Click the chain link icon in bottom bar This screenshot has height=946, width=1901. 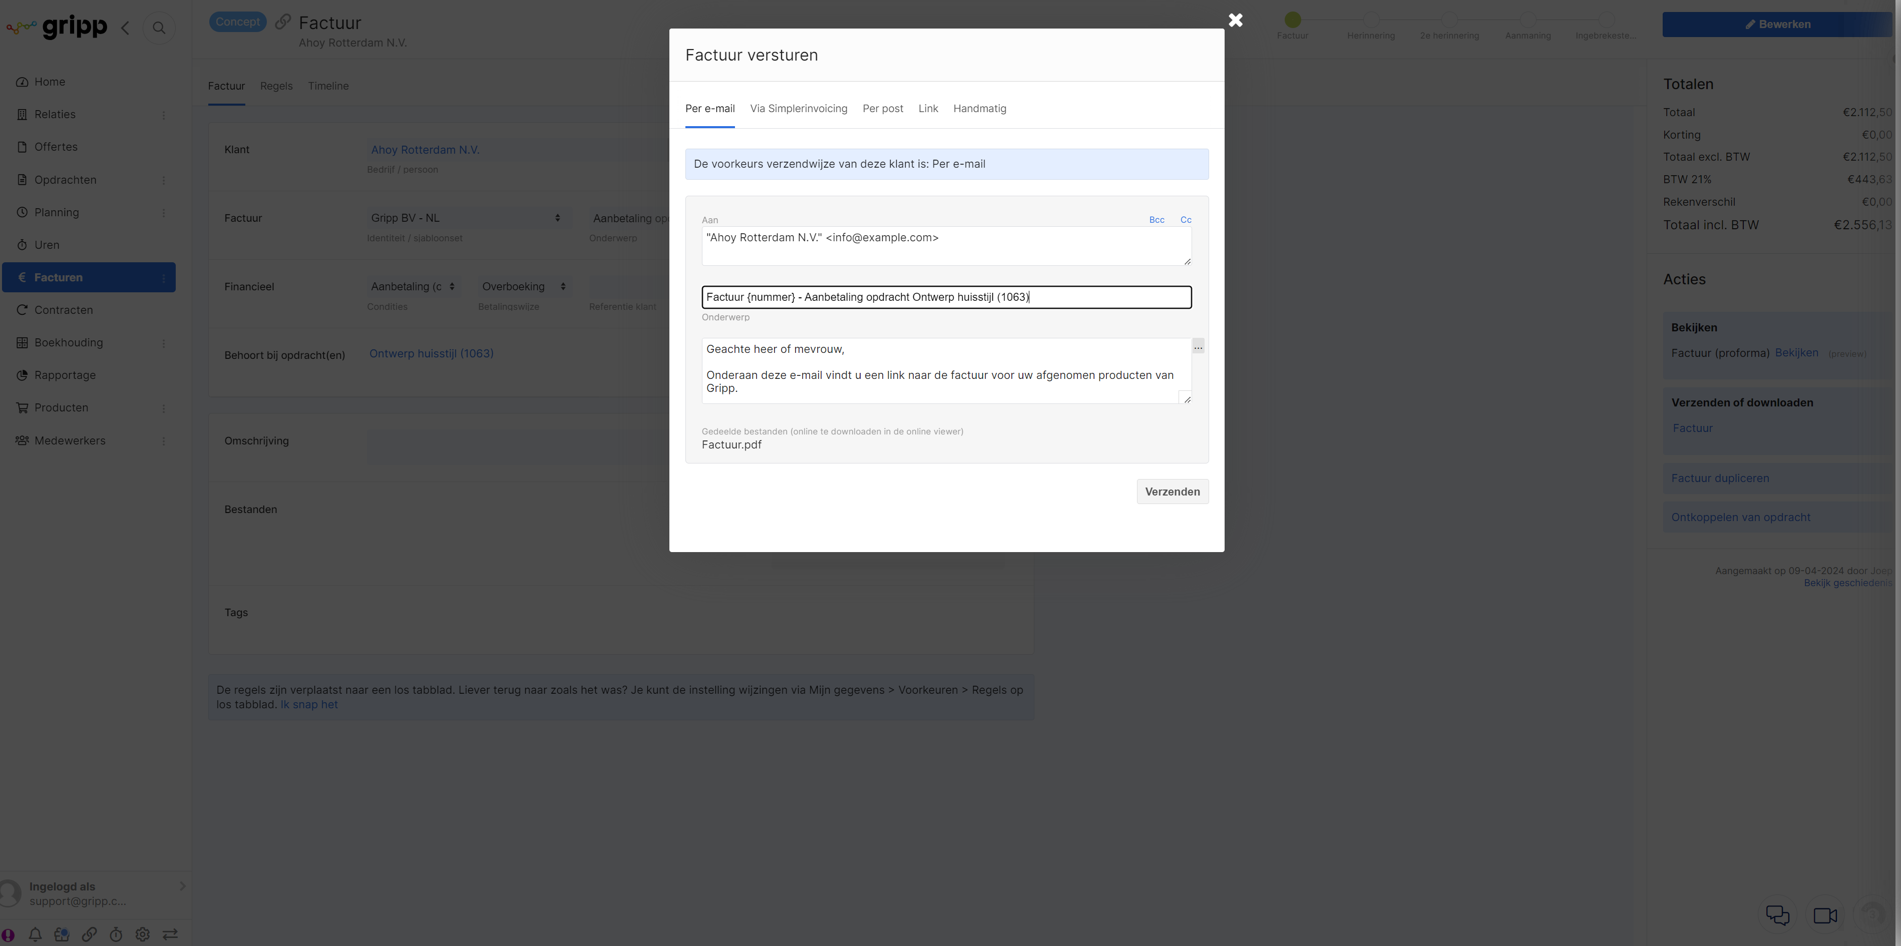89,934
